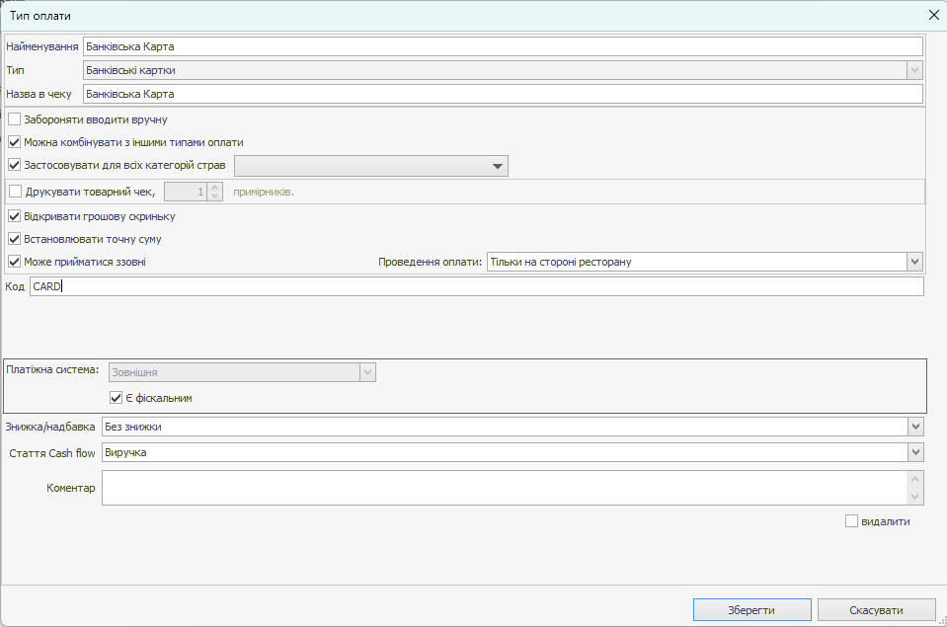This screenshot has height=627, width=947.
Task: Enable Друкувати товарний чек checkbox
Action: pyautogui.click(x=14, y=192)
